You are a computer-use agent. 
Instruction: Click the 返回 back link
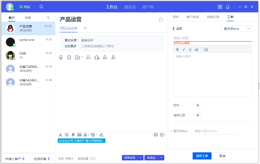click(177, 28)
